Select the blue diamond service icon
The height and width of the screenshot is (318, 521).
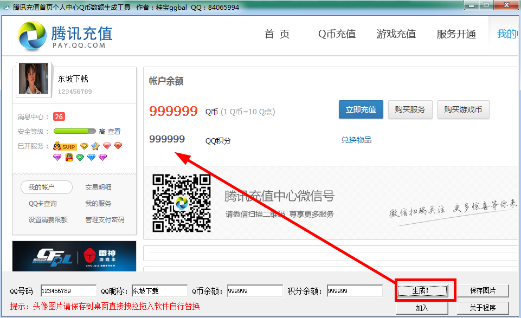[x=91, y=157]
